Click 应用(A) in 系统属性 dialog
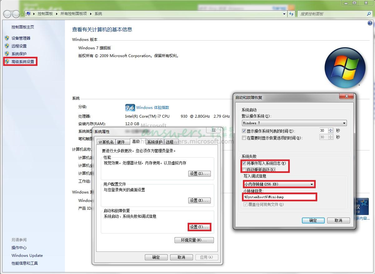The width and height of the screenshot is (375, 274). [206, 257]
